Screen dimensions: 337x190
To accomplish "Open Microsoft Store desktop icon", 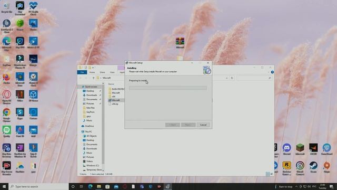I will (20, 79).
